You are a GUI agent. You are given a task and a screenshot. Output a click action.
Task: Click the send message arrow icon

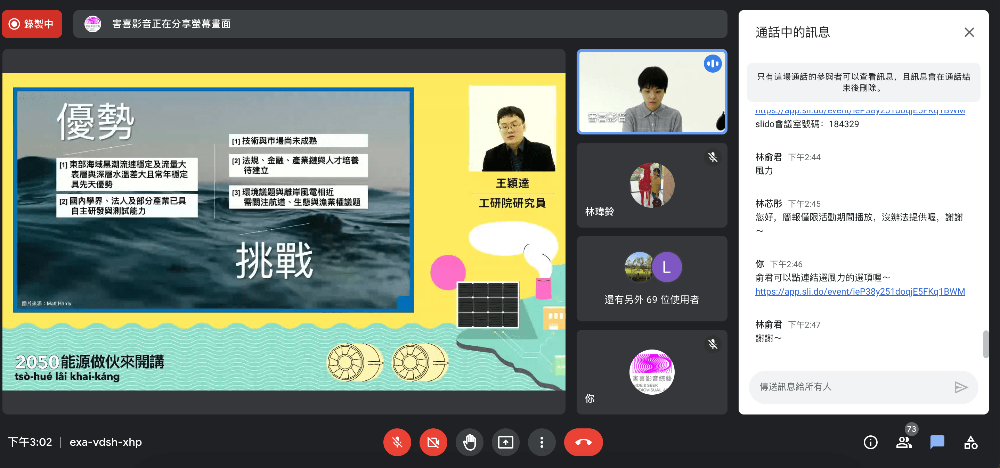pos(960,387)
